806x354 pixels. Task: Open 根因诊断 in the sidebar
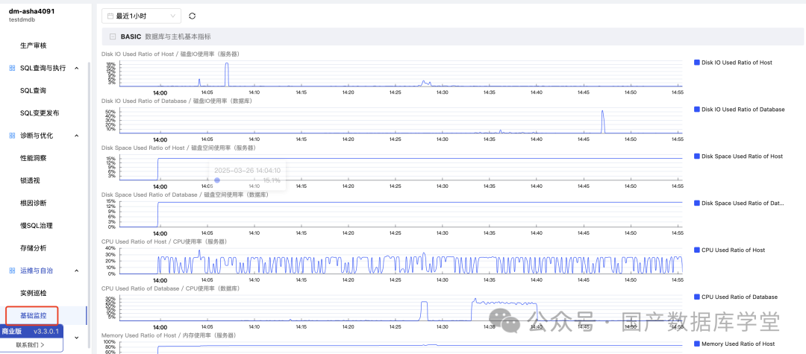point(34,203)
